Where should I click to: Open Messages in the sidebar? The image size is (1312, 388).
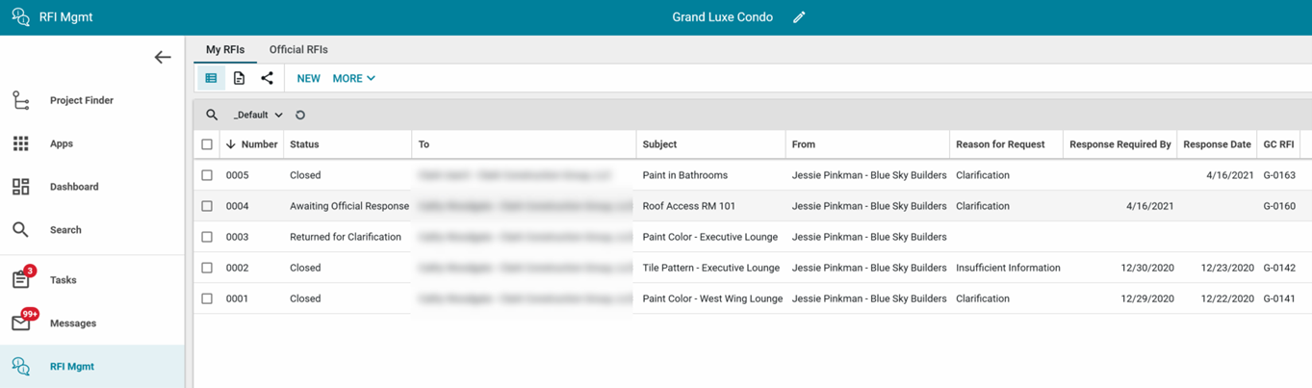(x=72, y=323)
